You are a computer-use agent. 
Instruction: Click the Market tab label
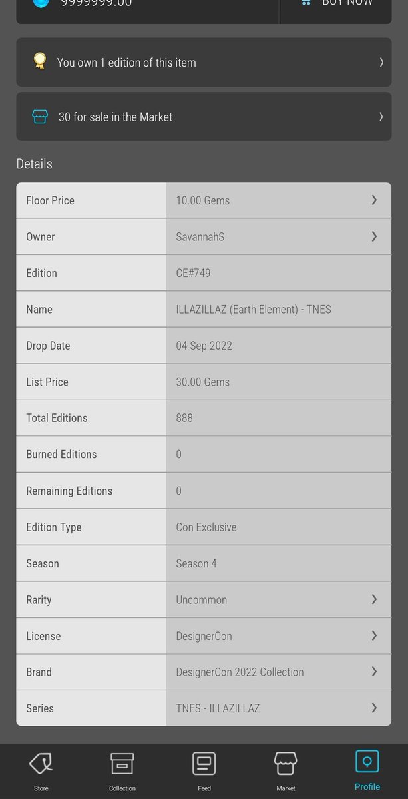(286, 788)
